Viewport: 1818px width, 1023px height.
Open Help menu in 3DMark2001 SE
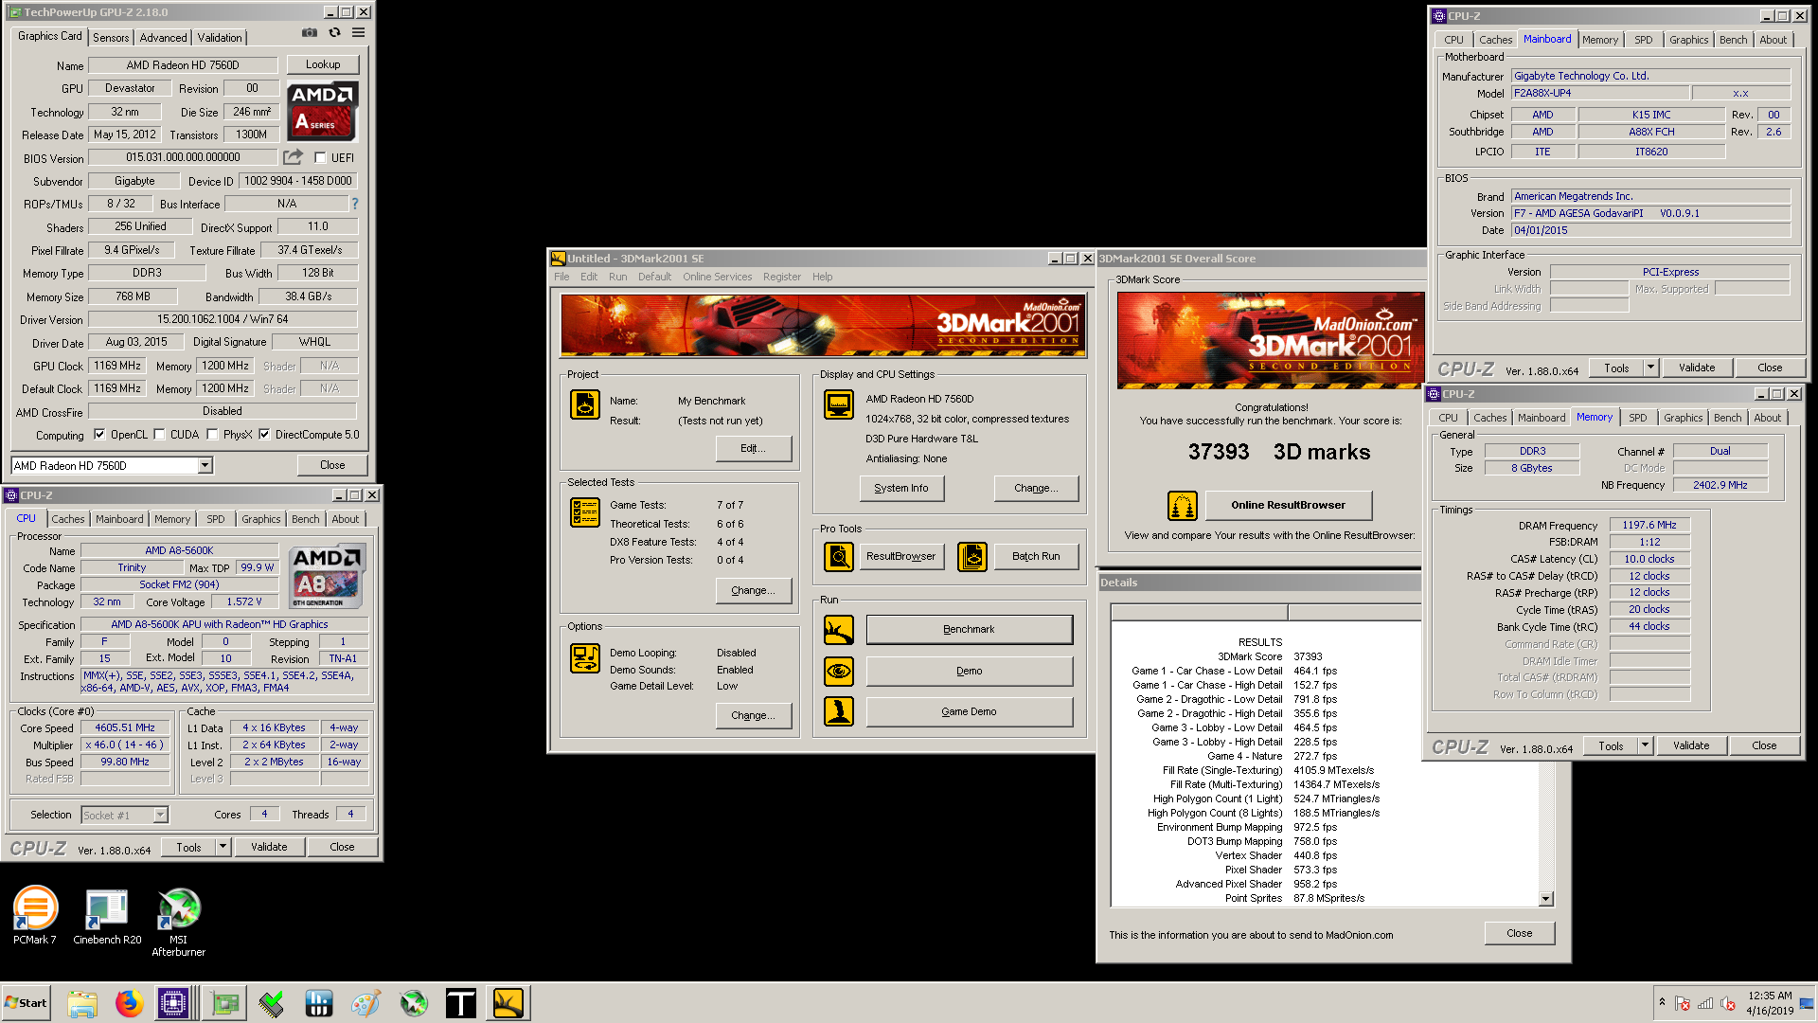(x=823, y=277)
